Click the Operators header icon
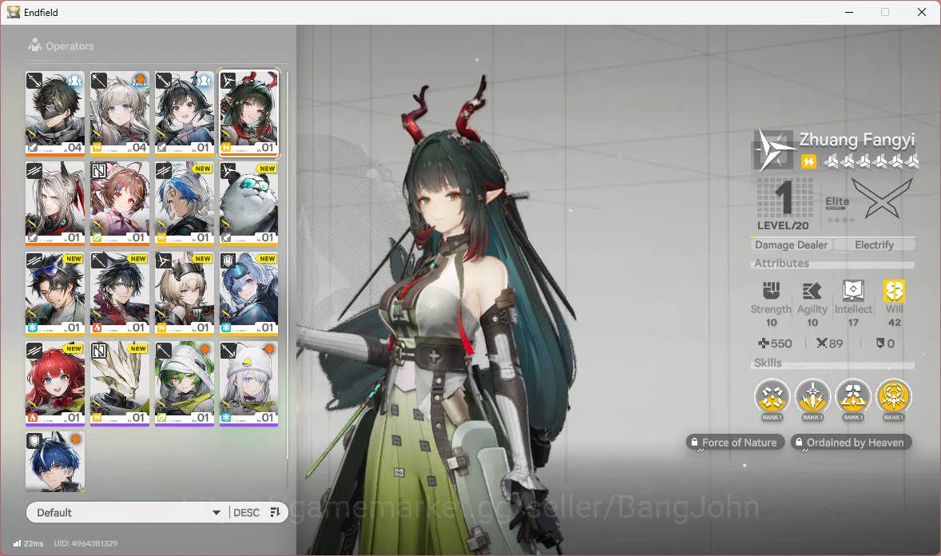The image size is (941, 556). click(x=35, y=45)
